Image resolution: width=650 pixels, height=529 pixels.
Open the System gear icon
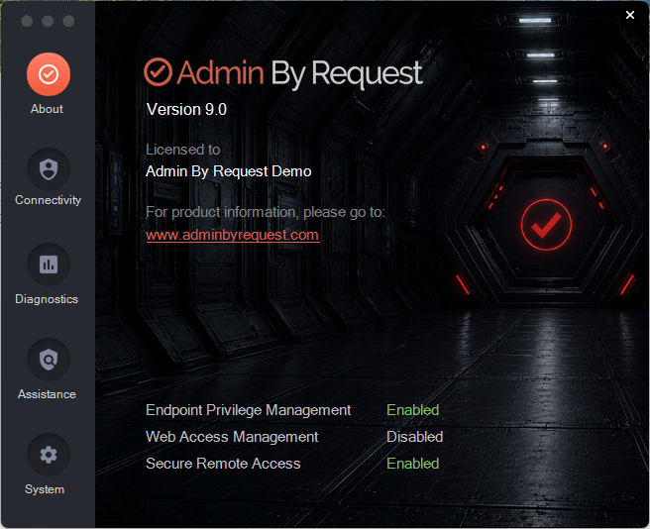point(49,455)
